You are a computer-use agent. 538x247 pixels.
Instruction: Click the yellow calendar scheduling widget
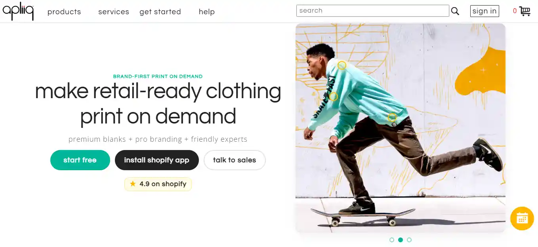[522, 218]
